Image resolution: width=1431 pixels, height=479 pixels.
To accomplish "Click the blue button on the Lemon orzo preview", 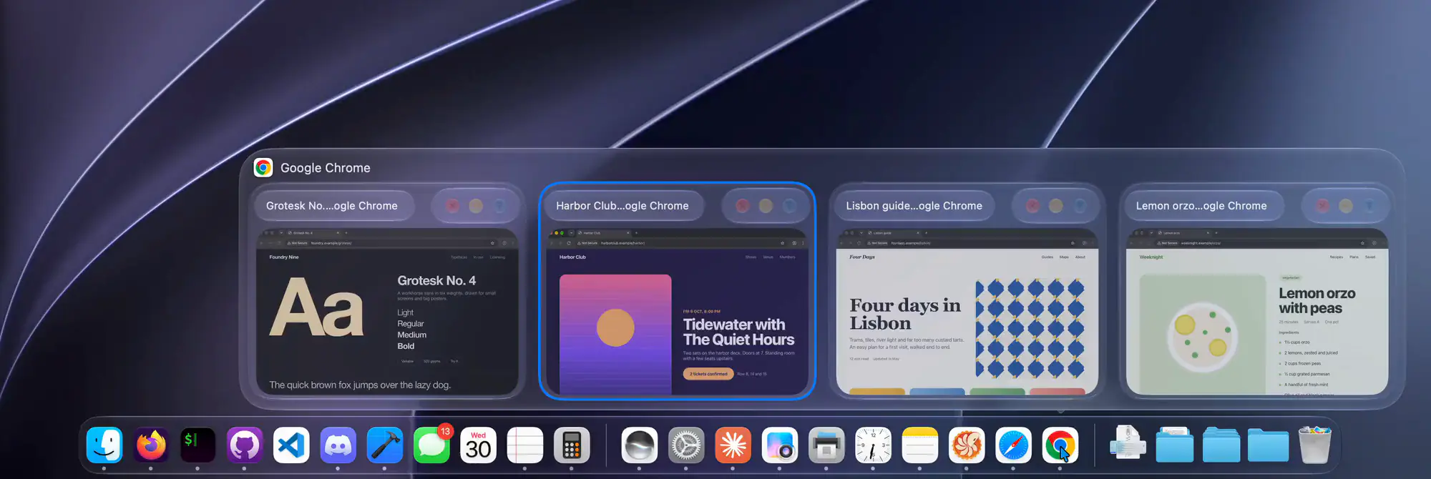I will pos(1369,206).
